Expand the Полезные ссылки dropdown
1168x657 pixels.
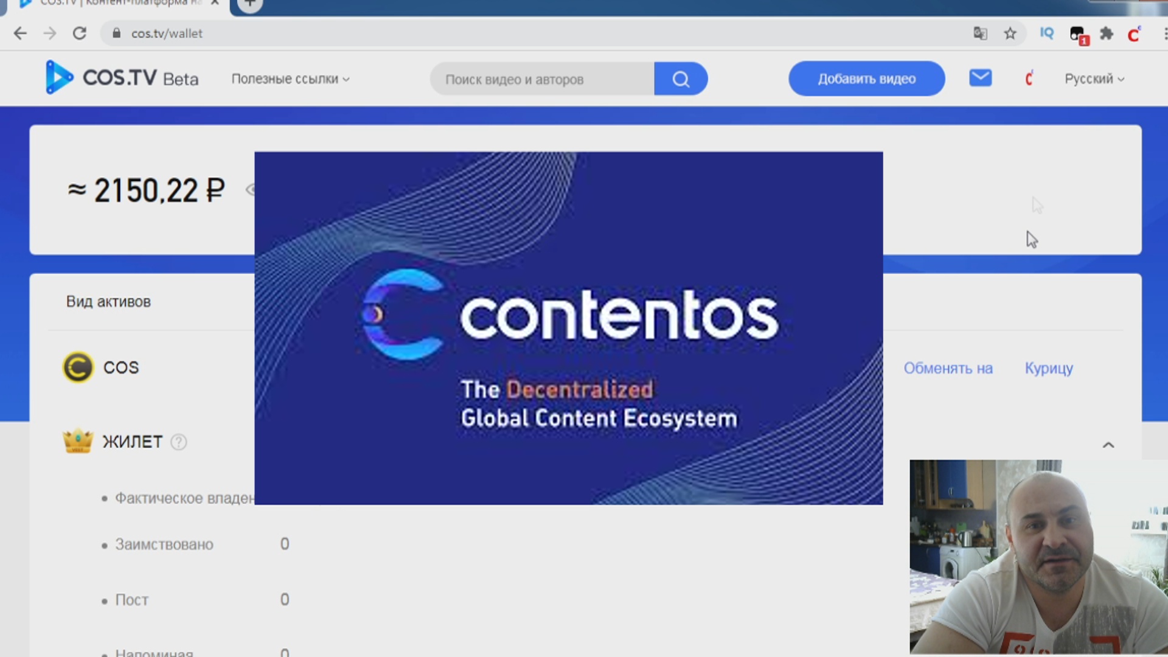pos(291,79)
